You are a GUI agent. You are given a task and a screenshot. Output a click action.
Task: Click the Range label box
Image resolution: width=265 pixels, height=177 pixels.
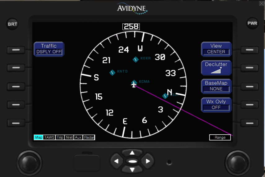220,137
